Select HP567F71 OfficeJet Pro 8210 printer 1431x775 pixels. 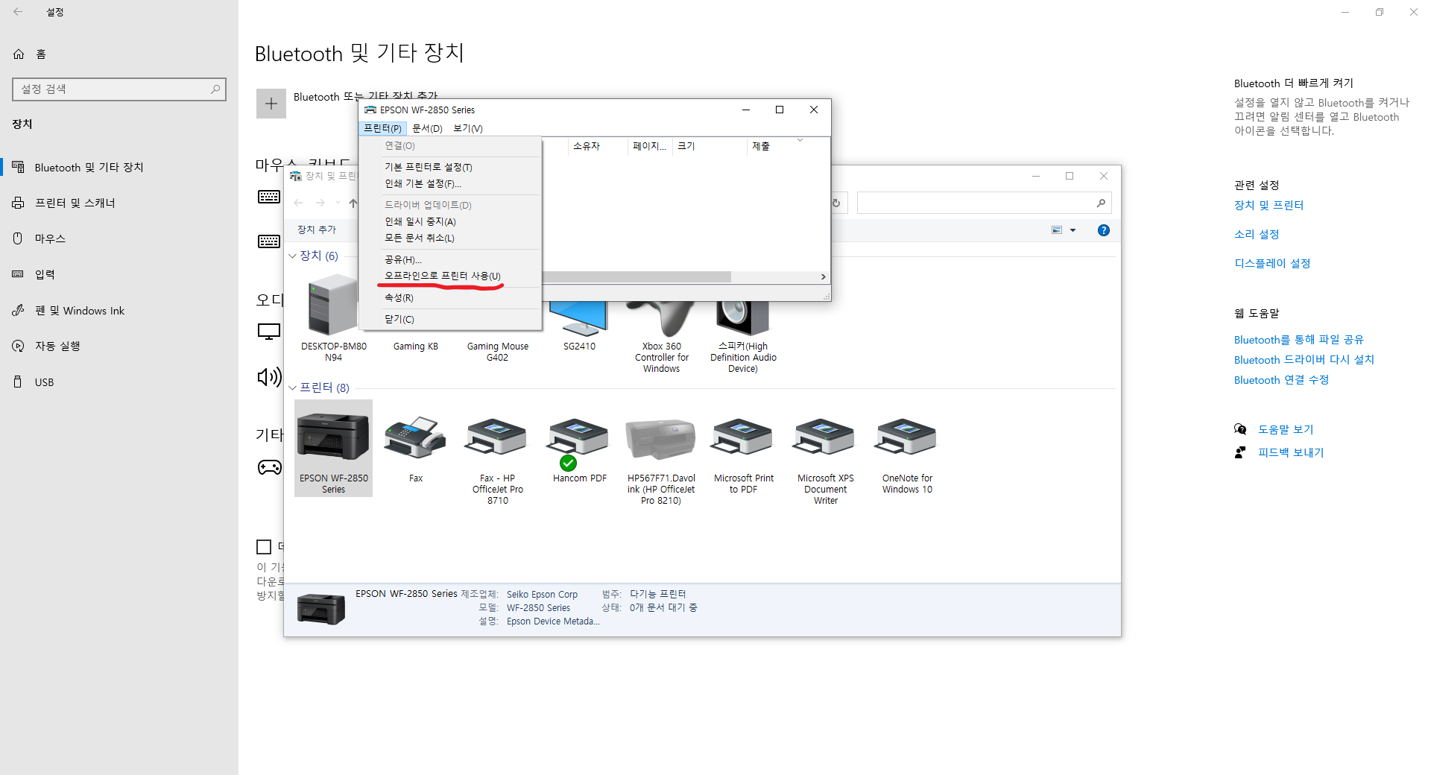661,439
